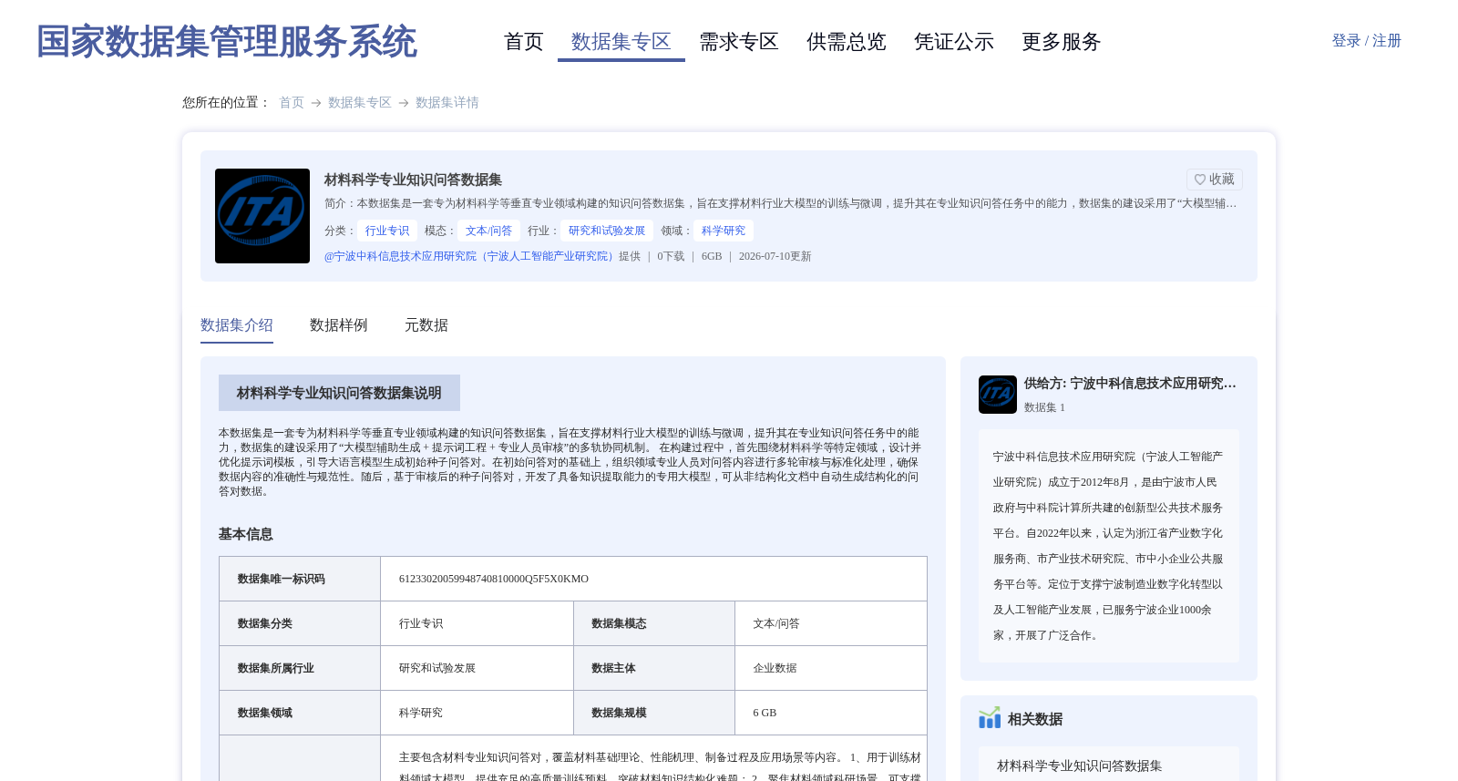1458x781 pixels.
Task: Click the 数据集详情 breadcrumb item
Action: coord(447,103)
